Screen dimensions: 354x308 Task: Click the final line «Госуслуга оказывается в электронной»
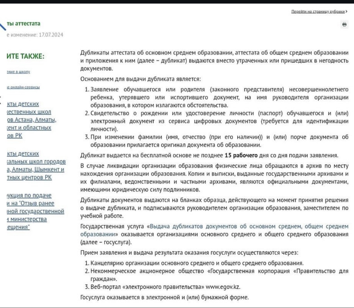pos(164,297)
